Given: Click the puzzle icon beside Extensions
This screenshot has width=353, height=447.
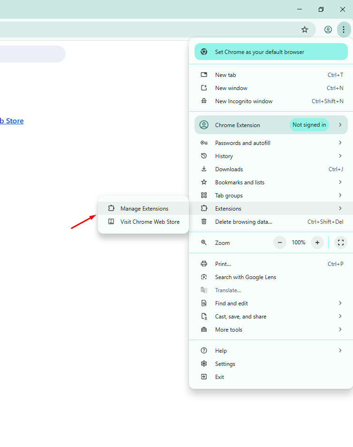Looking at the screenshot, I should pyautogui.click(x=204, y=208).
